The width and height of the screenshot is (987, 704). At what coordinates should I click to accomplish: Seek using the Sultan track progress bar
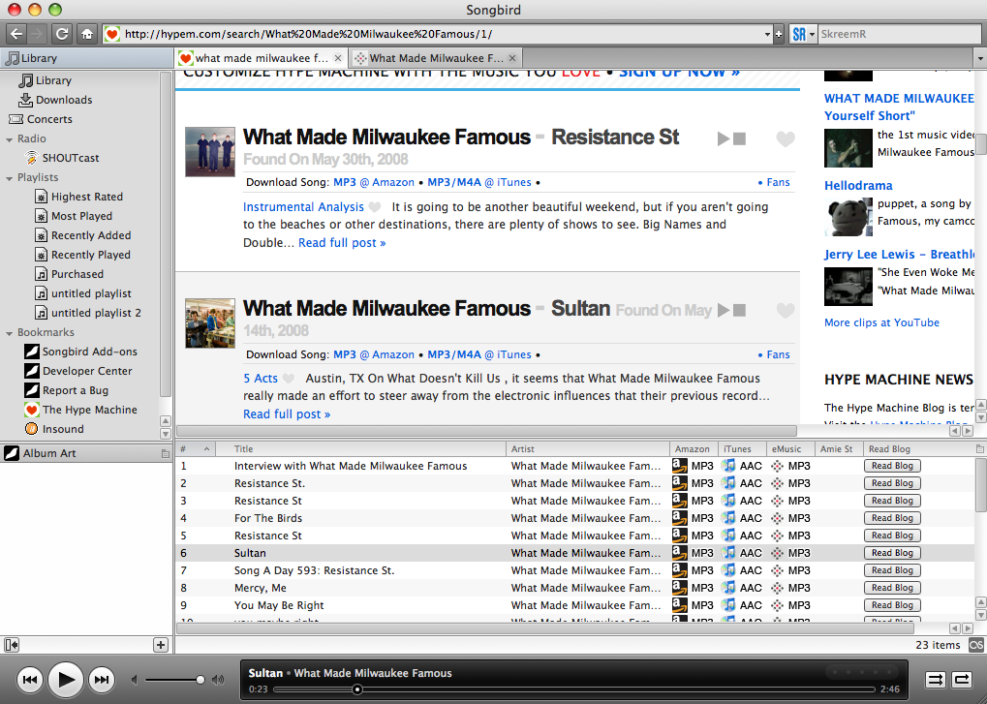coord(573,689)
